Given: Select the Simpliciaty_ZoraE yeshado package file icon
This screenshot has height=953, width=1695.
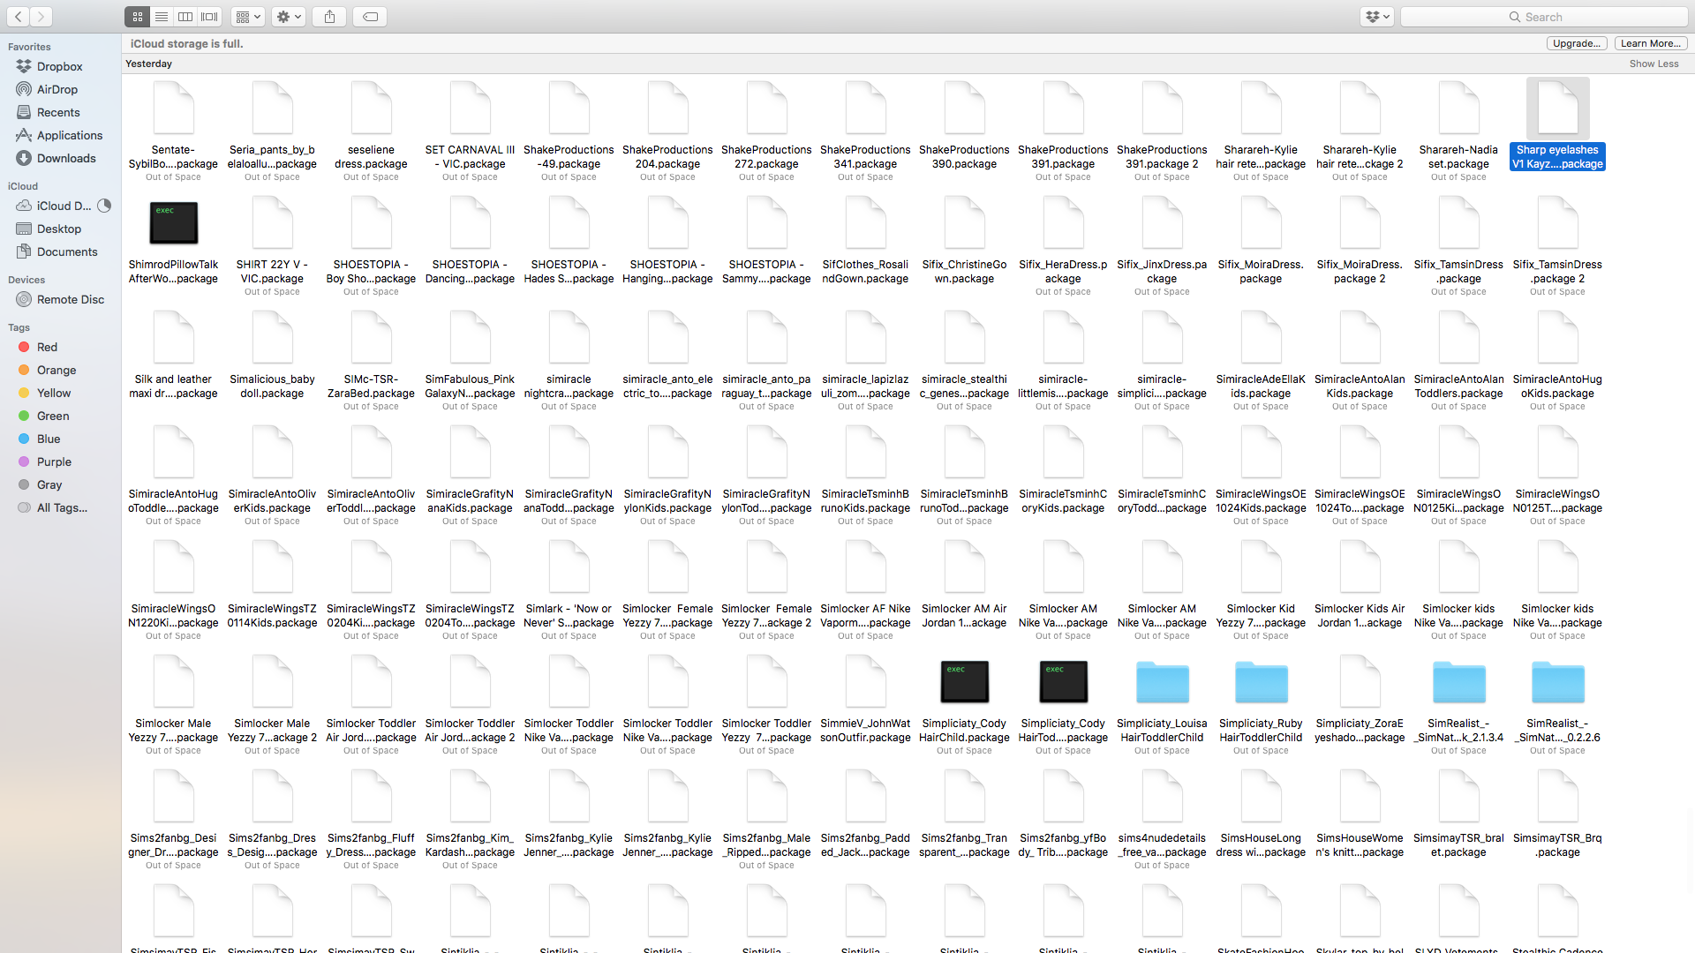Looking at the screenshot, I should [x=1360, y=681].
